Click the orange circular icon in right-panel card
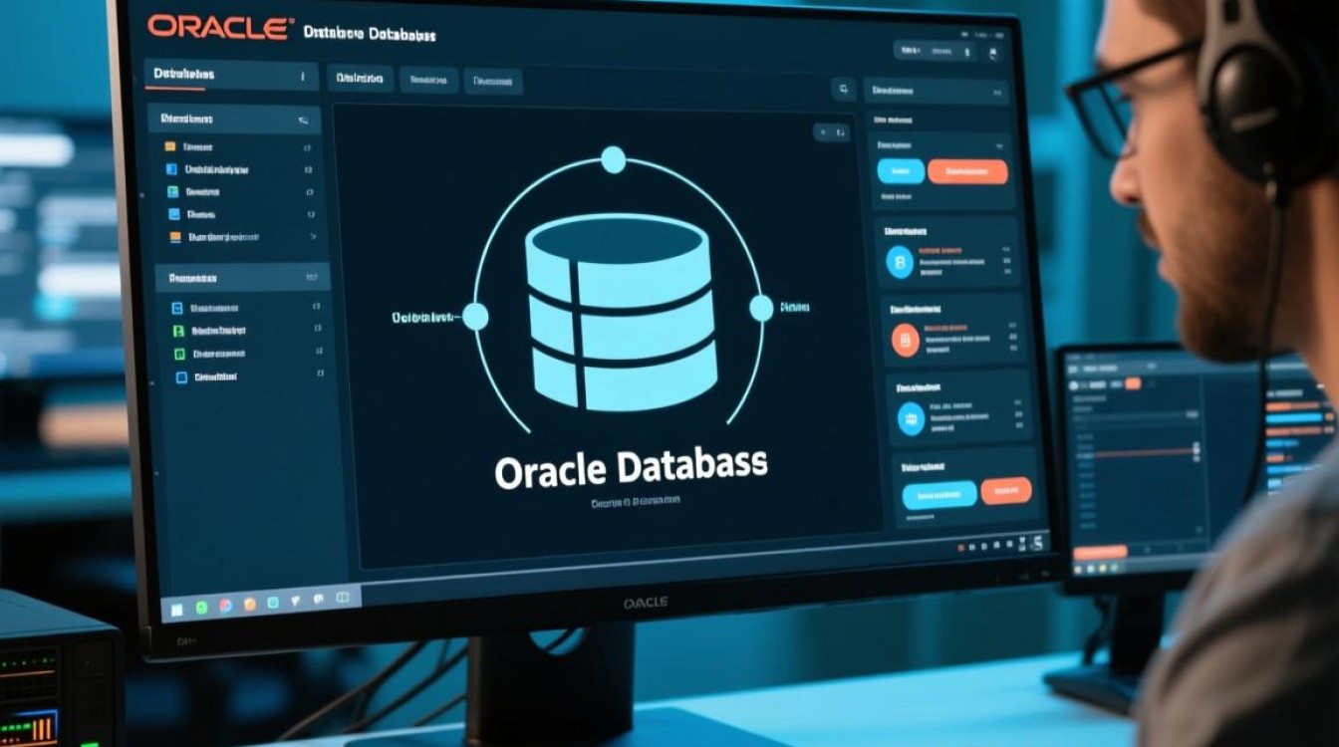 (905, 342)
